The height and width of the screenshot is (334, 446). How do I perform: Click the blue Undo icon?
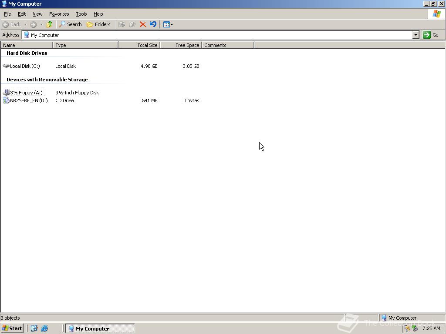point(153,24)
